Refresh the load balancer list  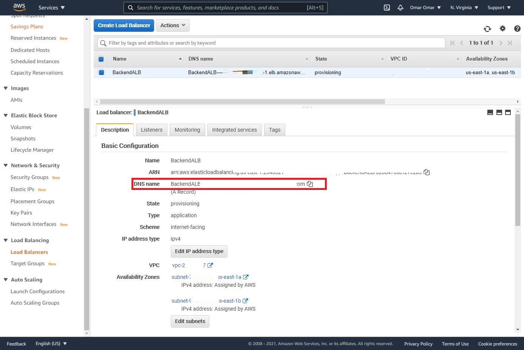[487, 29]
